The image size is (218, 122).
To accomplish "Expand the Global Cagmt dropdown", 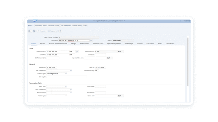I will (x=66, y=74).
